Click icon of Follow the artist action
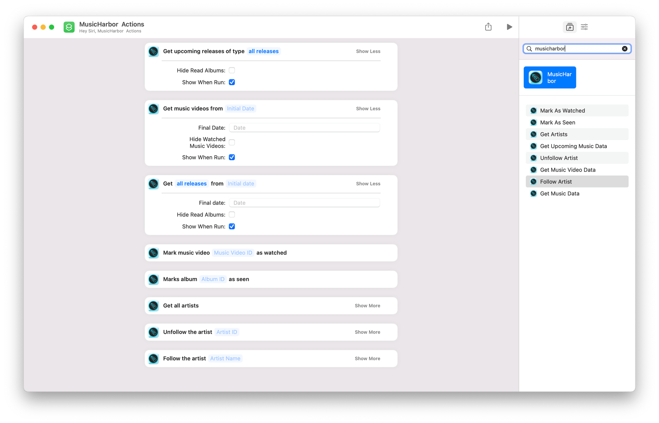The width and height of the screenshot is (659, 423). [x=153, y=358]
